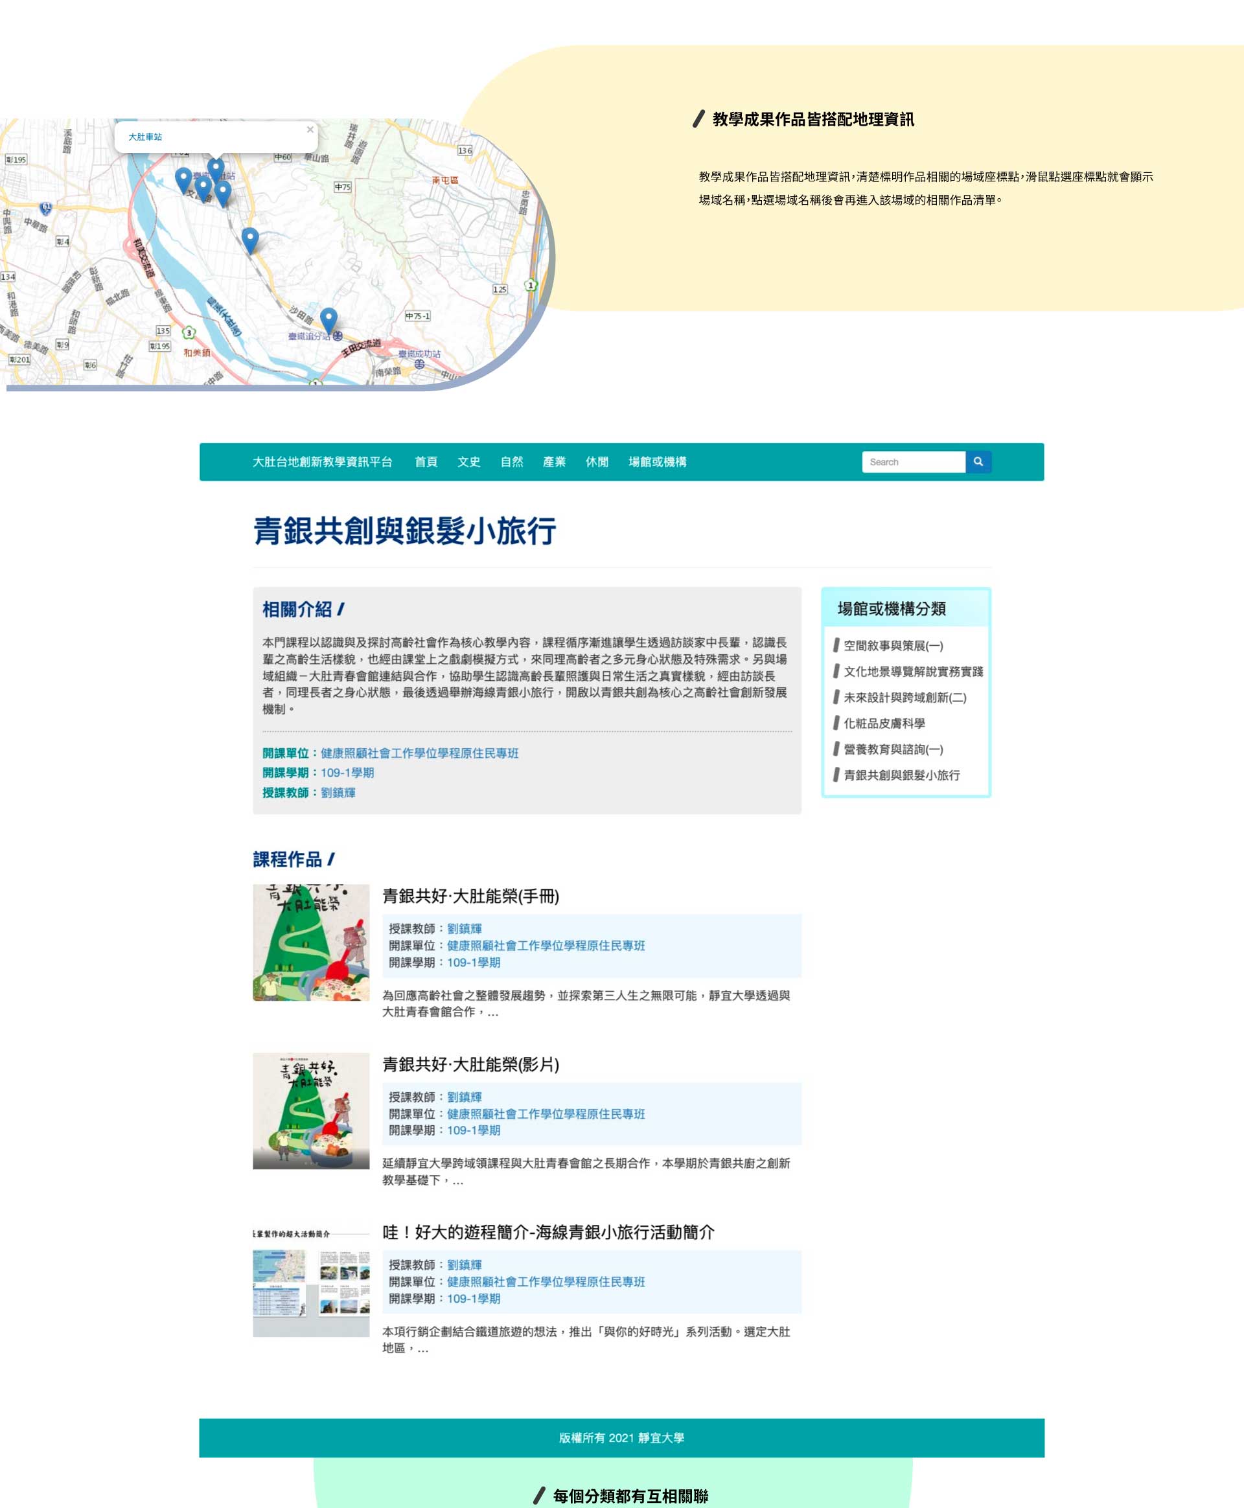Close the 大肚車站 map popup
This screenshot has height=1508, width=1244.
(x=310, y=130)
